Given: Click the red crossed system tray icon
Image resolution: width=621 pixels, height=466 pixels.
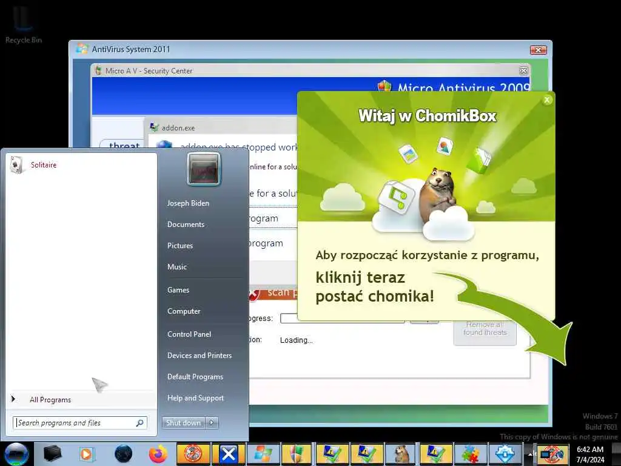Looking at the screenshot, I should tap(552, 454).
